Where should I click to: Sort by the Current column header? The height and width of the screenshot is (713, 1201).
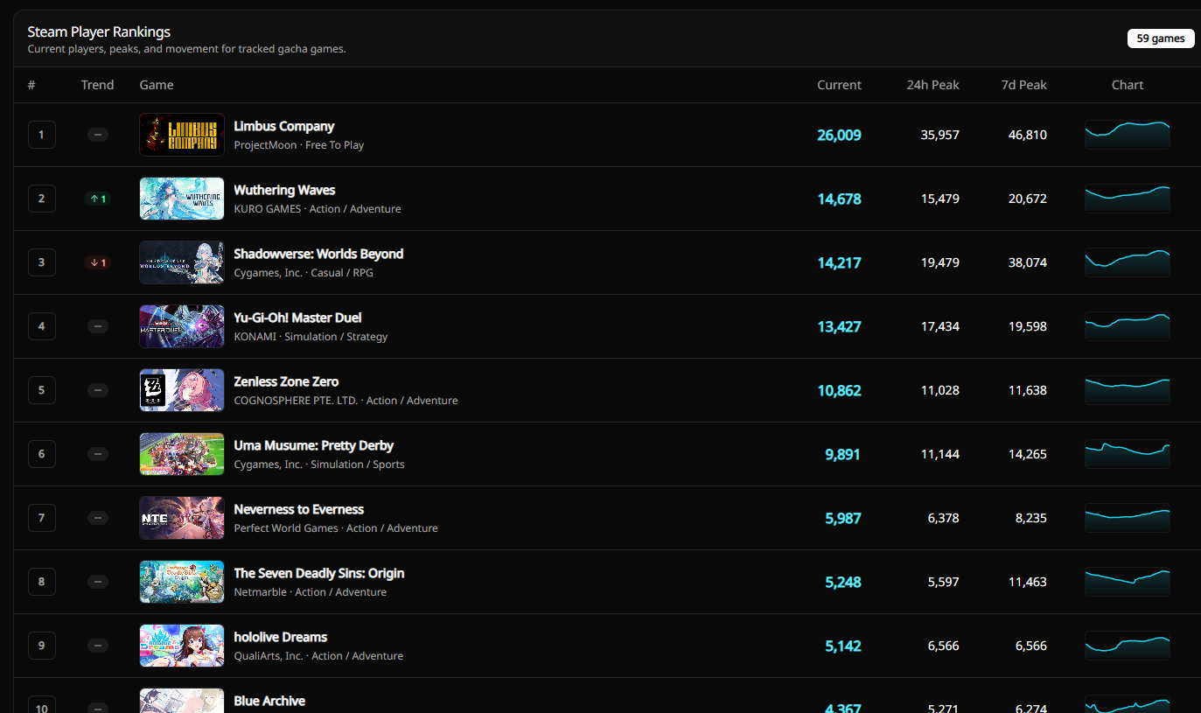(x=839, y=85)
